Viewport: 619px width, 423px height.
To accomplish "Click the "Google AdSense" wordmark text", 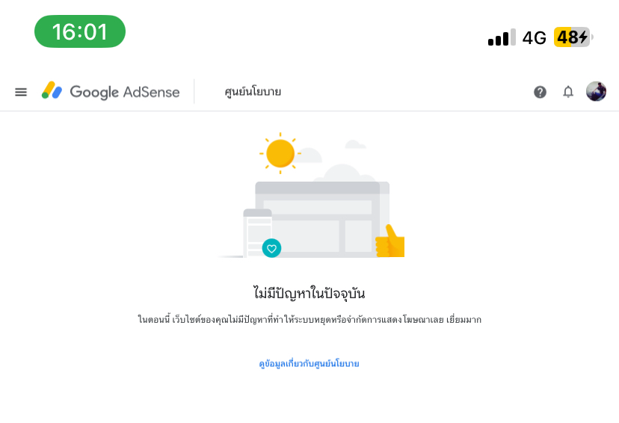I will (125, 92).
